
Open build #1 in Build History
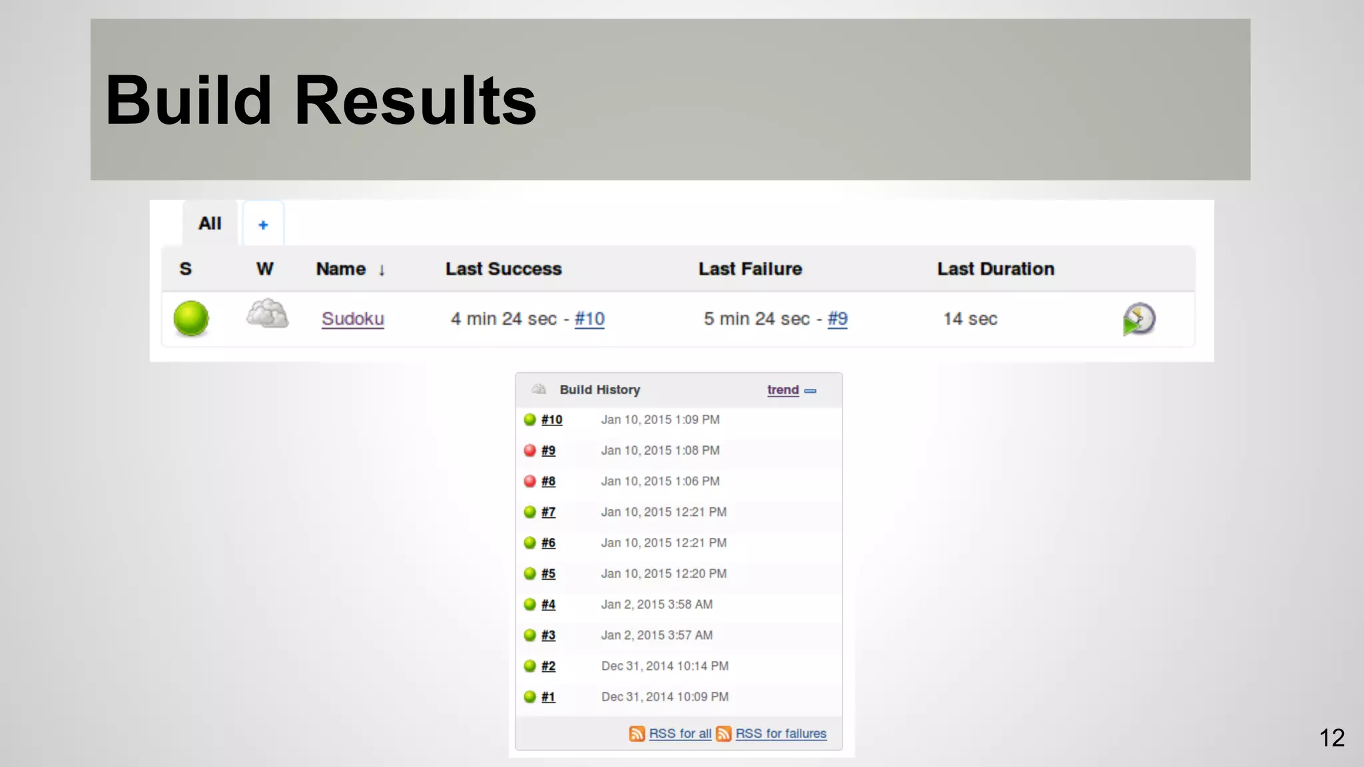click(x=548, y=696)
